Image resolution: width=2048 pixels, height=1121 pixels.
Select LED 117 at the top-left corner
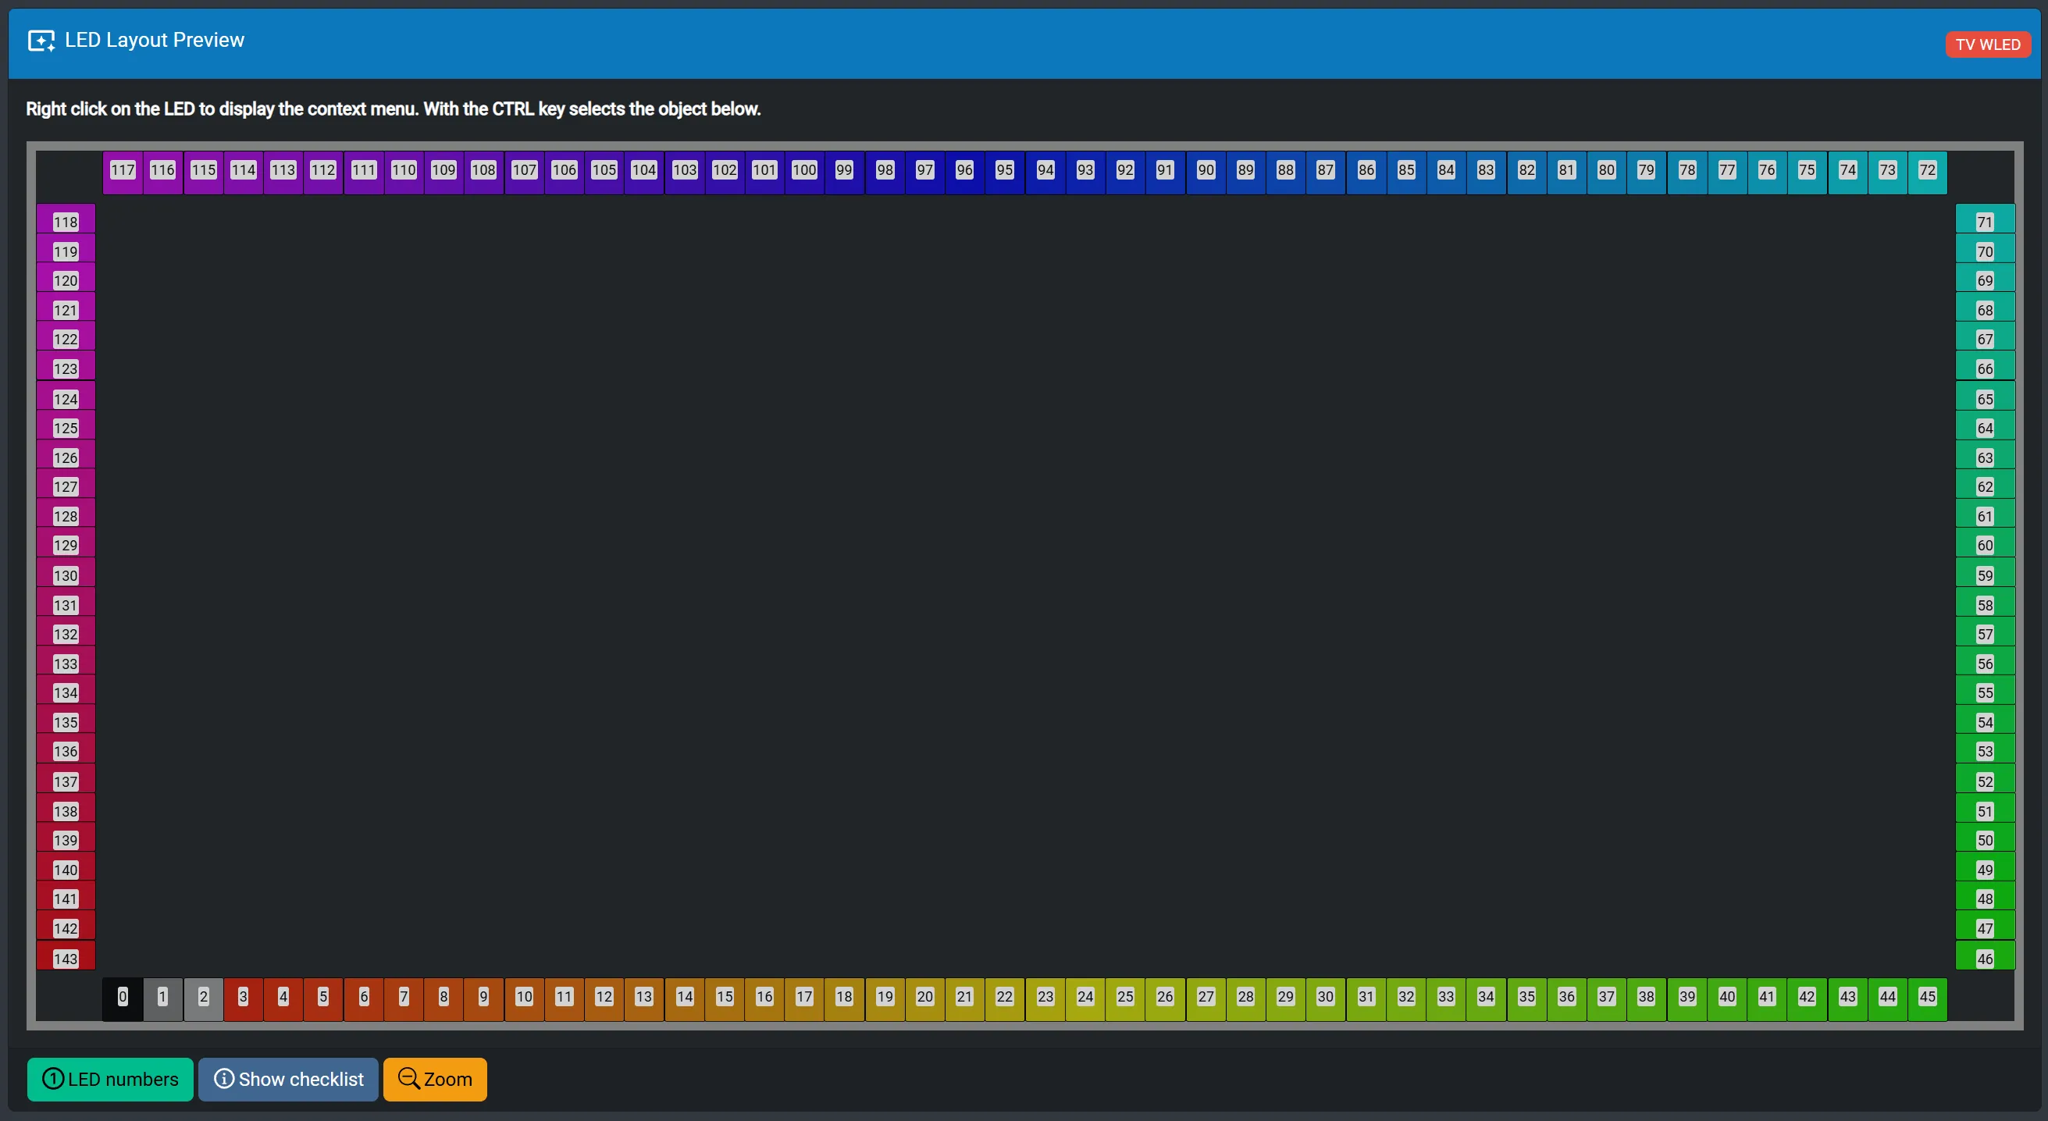[123, 170]
